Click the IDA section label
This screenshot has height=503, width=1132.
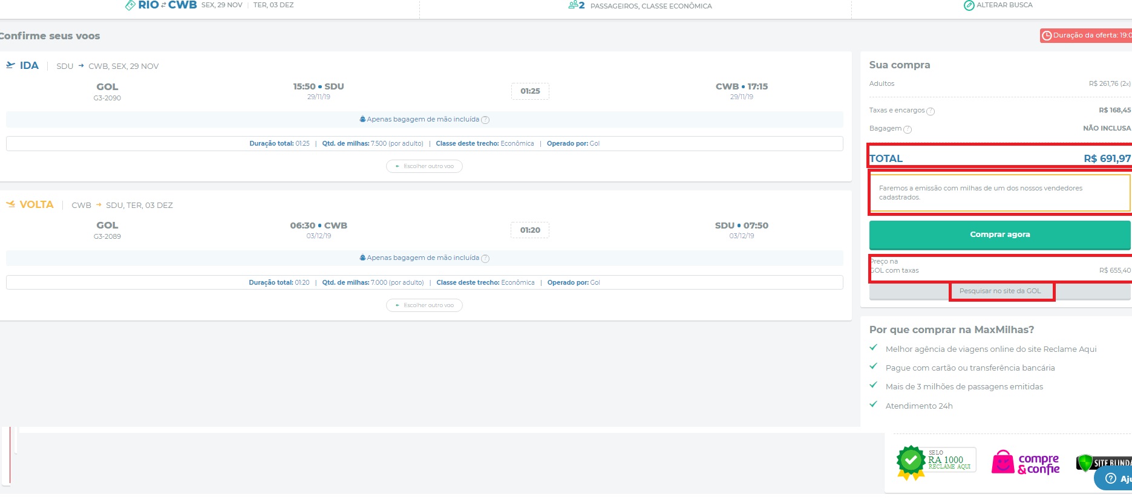(29, 65)
